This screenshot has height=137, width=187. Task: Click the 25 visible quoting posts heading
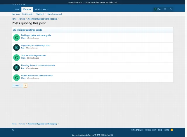[x=28, y=30]
